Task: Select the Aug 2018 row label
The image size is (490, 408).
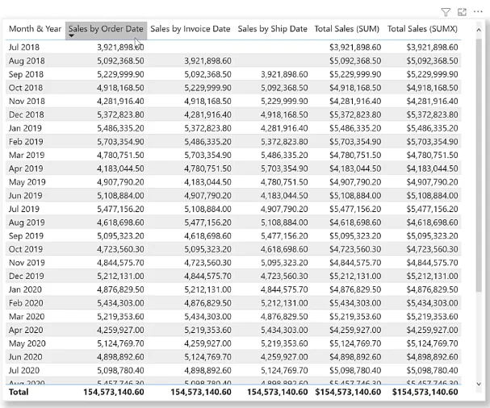Action: pos(27,60)
